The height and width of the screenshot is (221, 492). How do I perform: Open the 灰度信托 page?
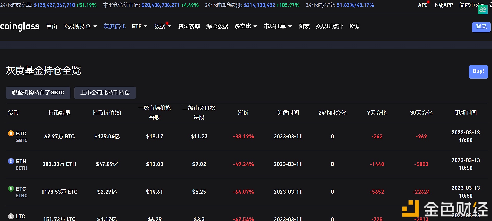tap(115, 26)
